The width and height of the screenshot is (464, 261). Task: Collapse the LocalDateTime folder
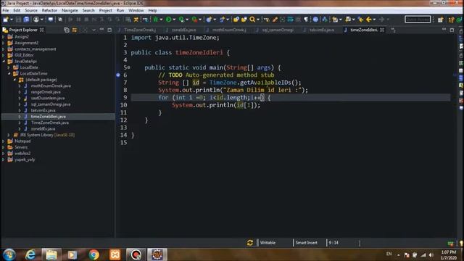(x=9, y=73)
